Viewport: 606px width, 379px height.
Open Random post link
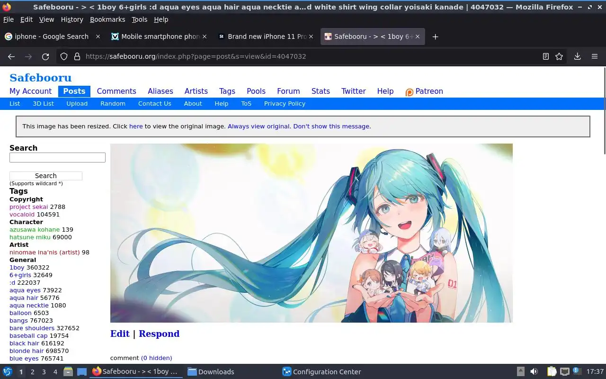pyautogui.click(x=113, y=104)
